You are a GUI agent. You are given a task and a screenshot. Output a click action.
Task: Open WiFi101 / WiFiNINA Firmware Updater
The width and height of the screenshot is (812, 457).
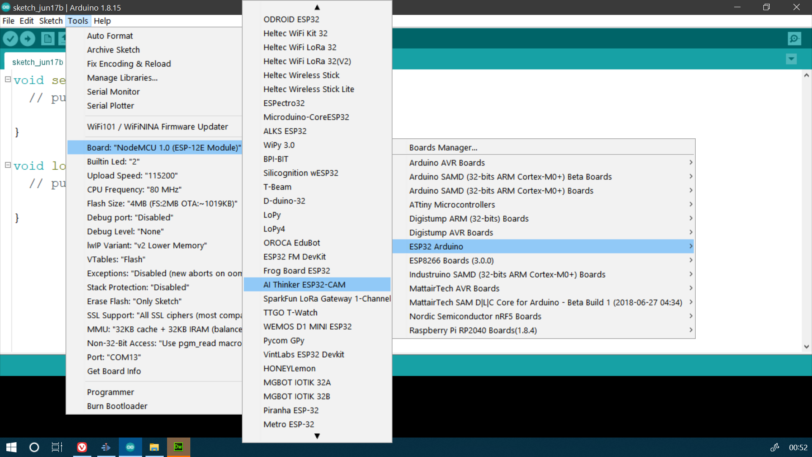(x=155, y=127)
